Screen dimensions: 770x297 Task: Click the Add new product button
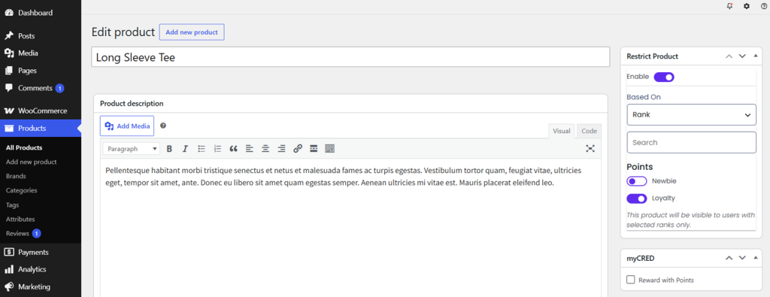[192, 32]
